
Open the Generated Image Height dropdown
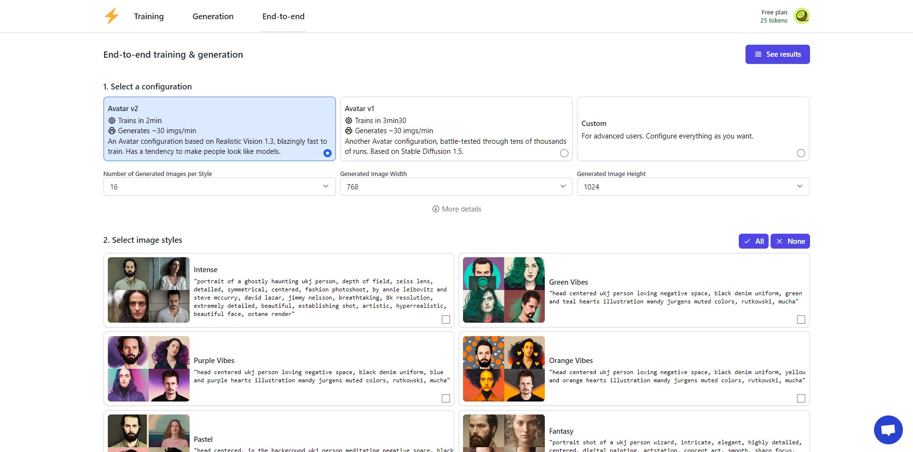tap(693, 187)
